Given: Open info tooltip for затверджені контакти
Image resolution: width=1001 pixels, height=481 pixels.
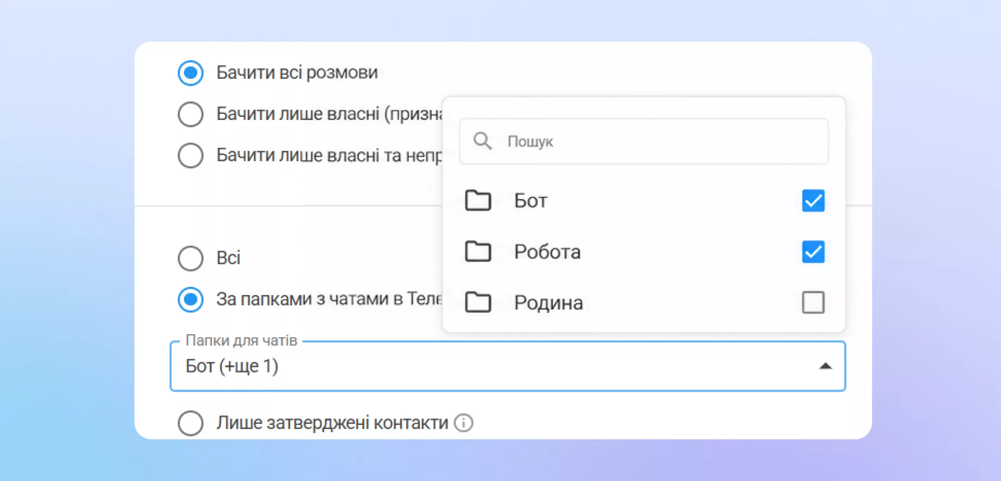Looking at the screenshot, I should point(463,423).
